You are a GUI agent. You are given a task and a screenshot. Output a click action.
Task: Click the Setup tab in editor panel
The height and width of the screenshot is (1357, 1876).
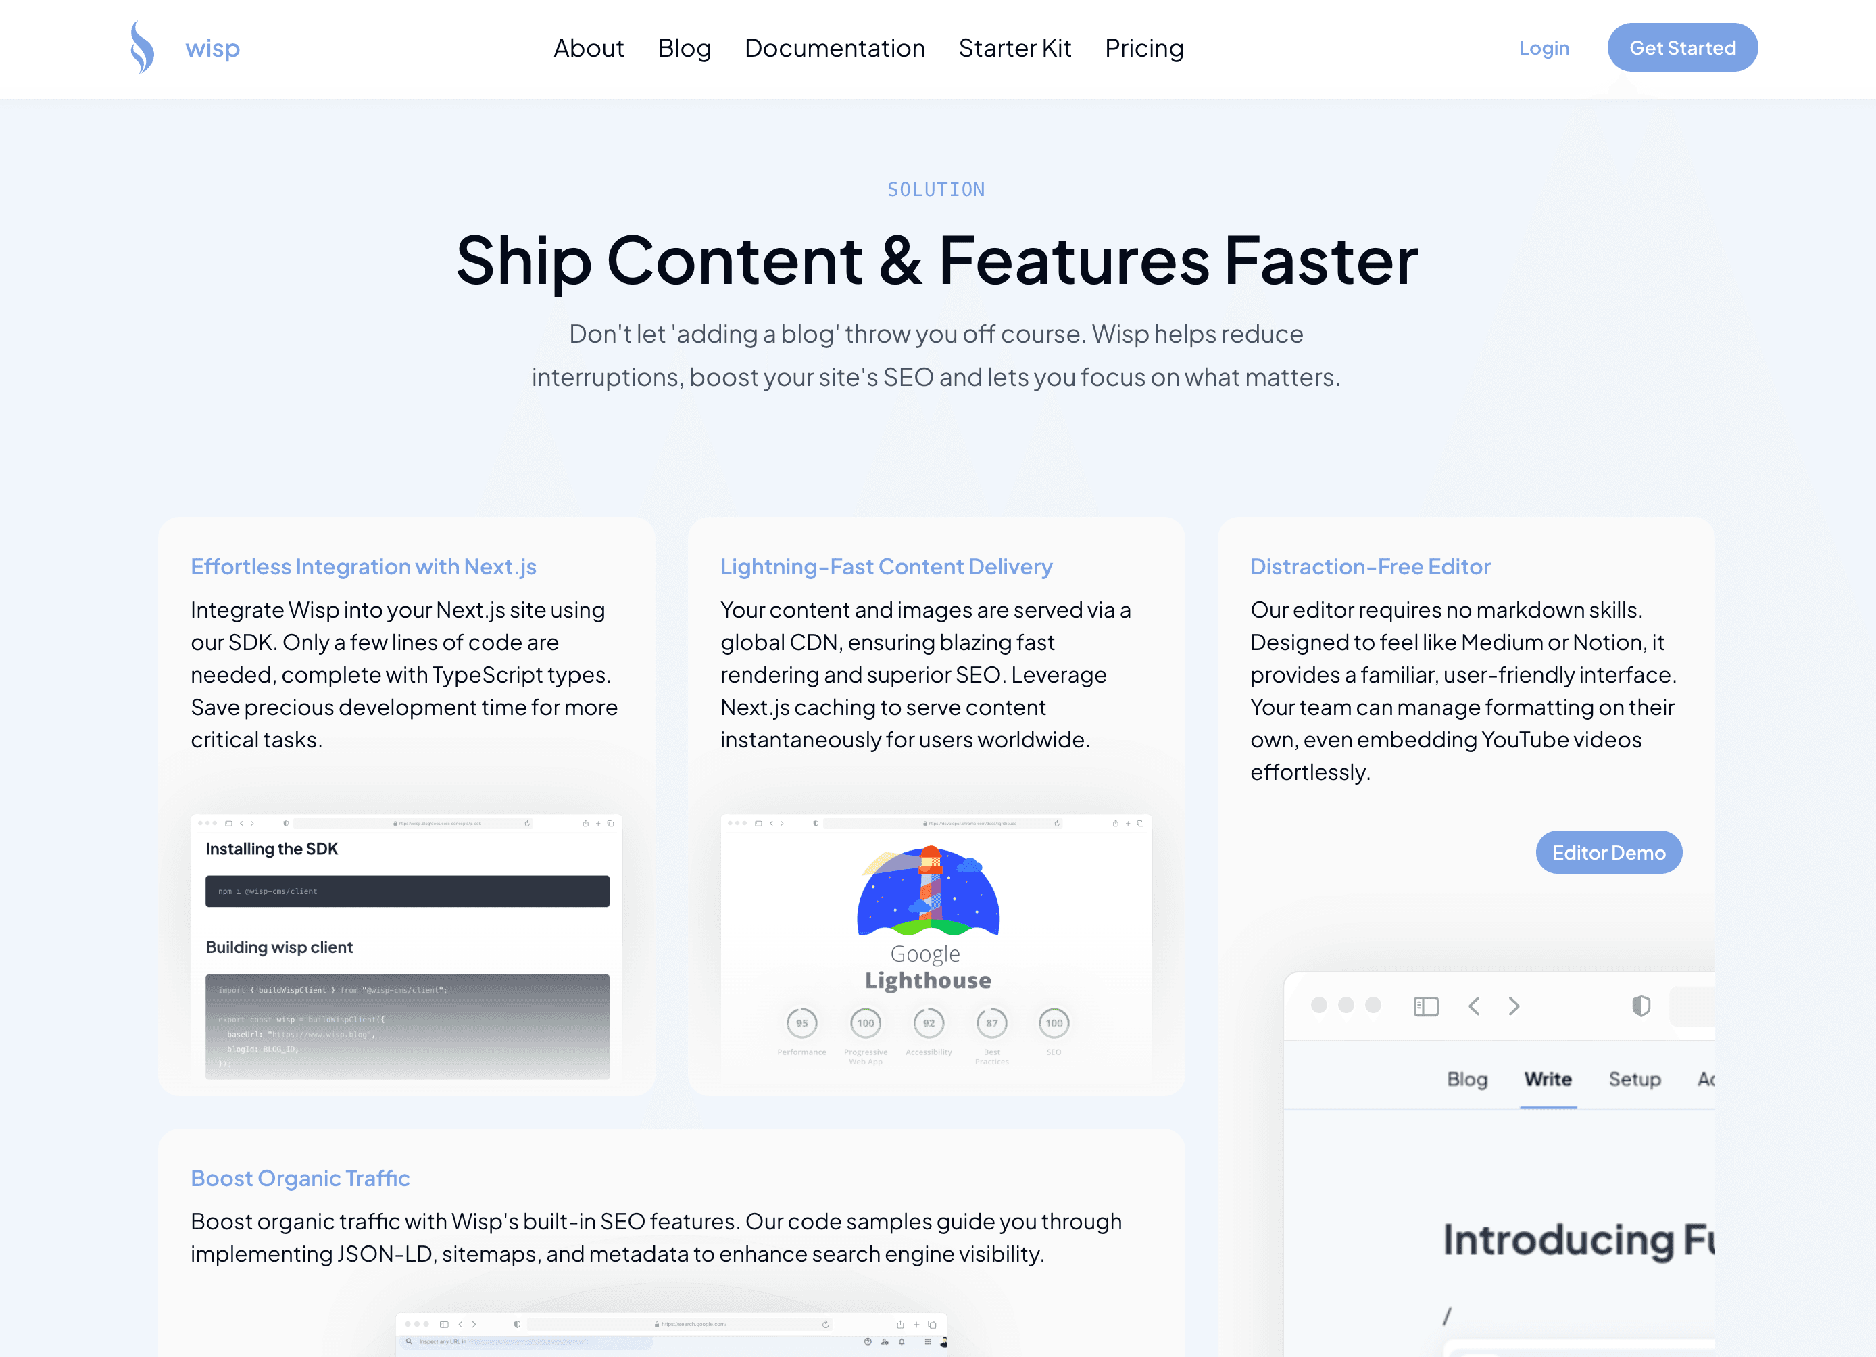[x=1633, y=1077]
